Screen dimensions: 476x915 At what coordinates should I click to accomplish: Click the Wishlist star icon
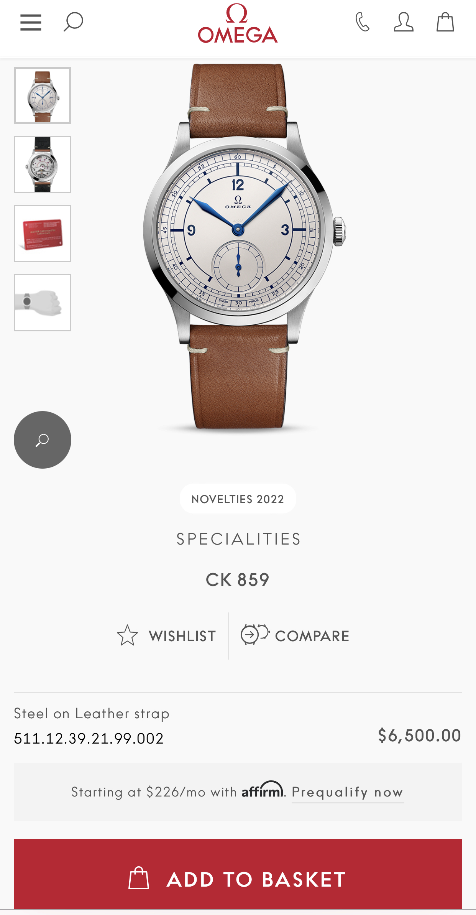coord(127,635)
